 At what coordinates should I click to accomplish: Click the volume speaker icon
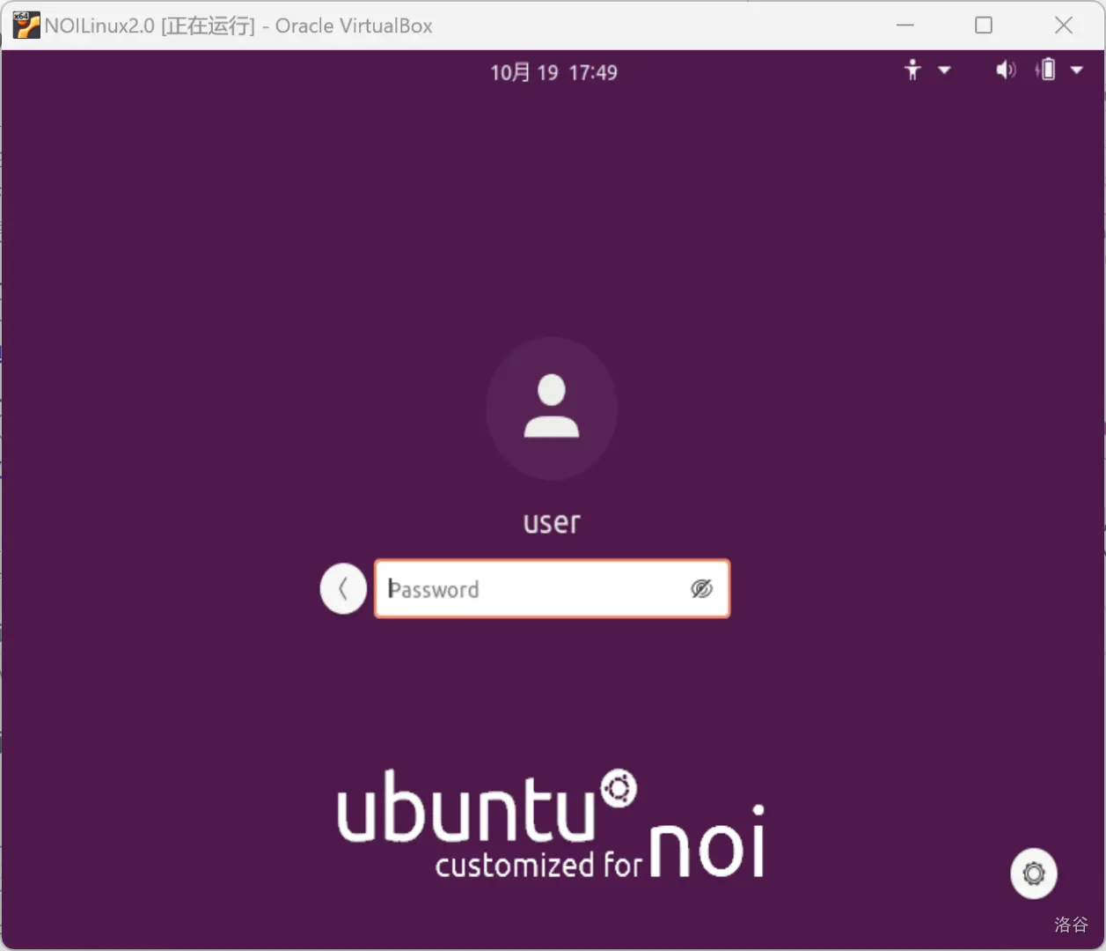click(x=1005, y=70)
